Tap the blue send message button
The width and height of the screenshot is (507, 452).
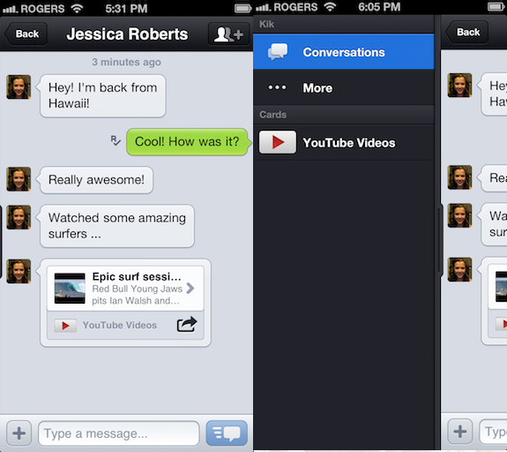pyautogui.click(x=227, y=433)
